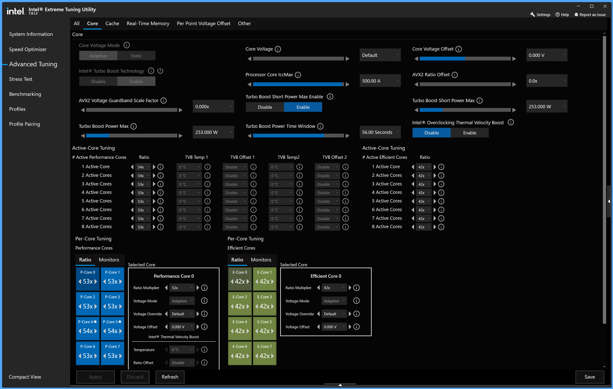Switch to the Cache tab
The width and height of the screenshot is (613, 389).
[x=112, y=23]
